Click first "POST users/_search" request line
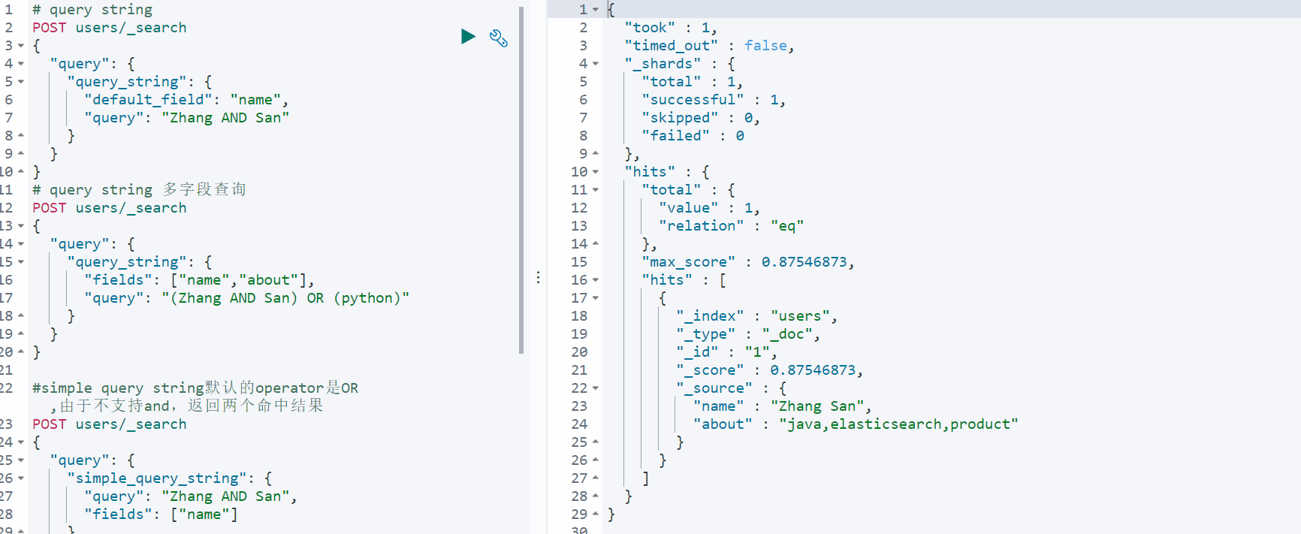This screenshot has width=1301, height=534. [109, 28]
